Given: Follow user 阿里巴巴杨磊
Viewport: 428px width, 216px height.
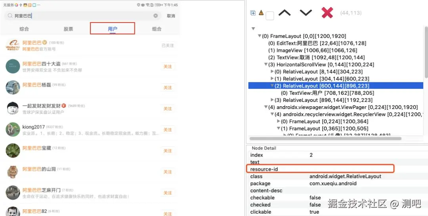Looking at the screenshot, I should [168, 88].
